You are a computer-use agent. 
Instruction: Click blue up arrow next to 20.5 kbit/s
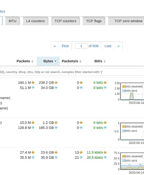(105, 157)
